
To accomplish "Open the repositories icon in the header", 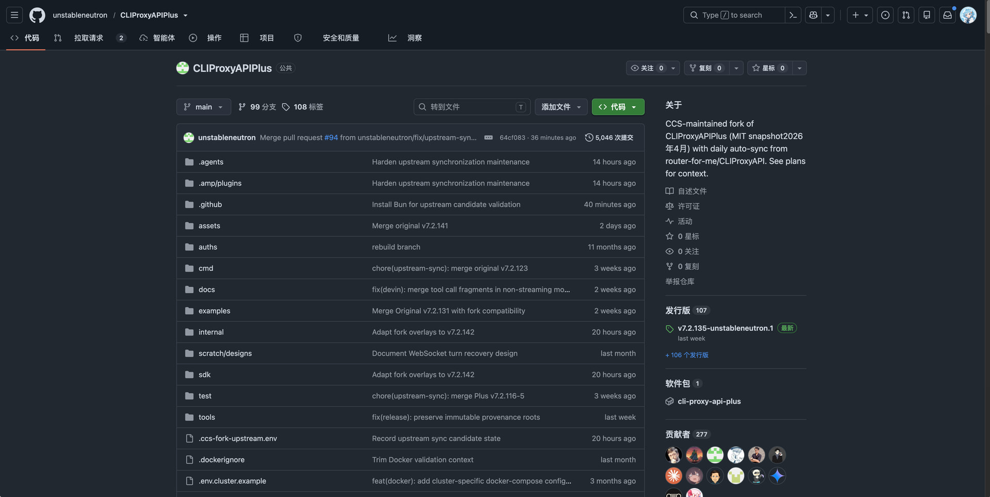I will 927,15.
